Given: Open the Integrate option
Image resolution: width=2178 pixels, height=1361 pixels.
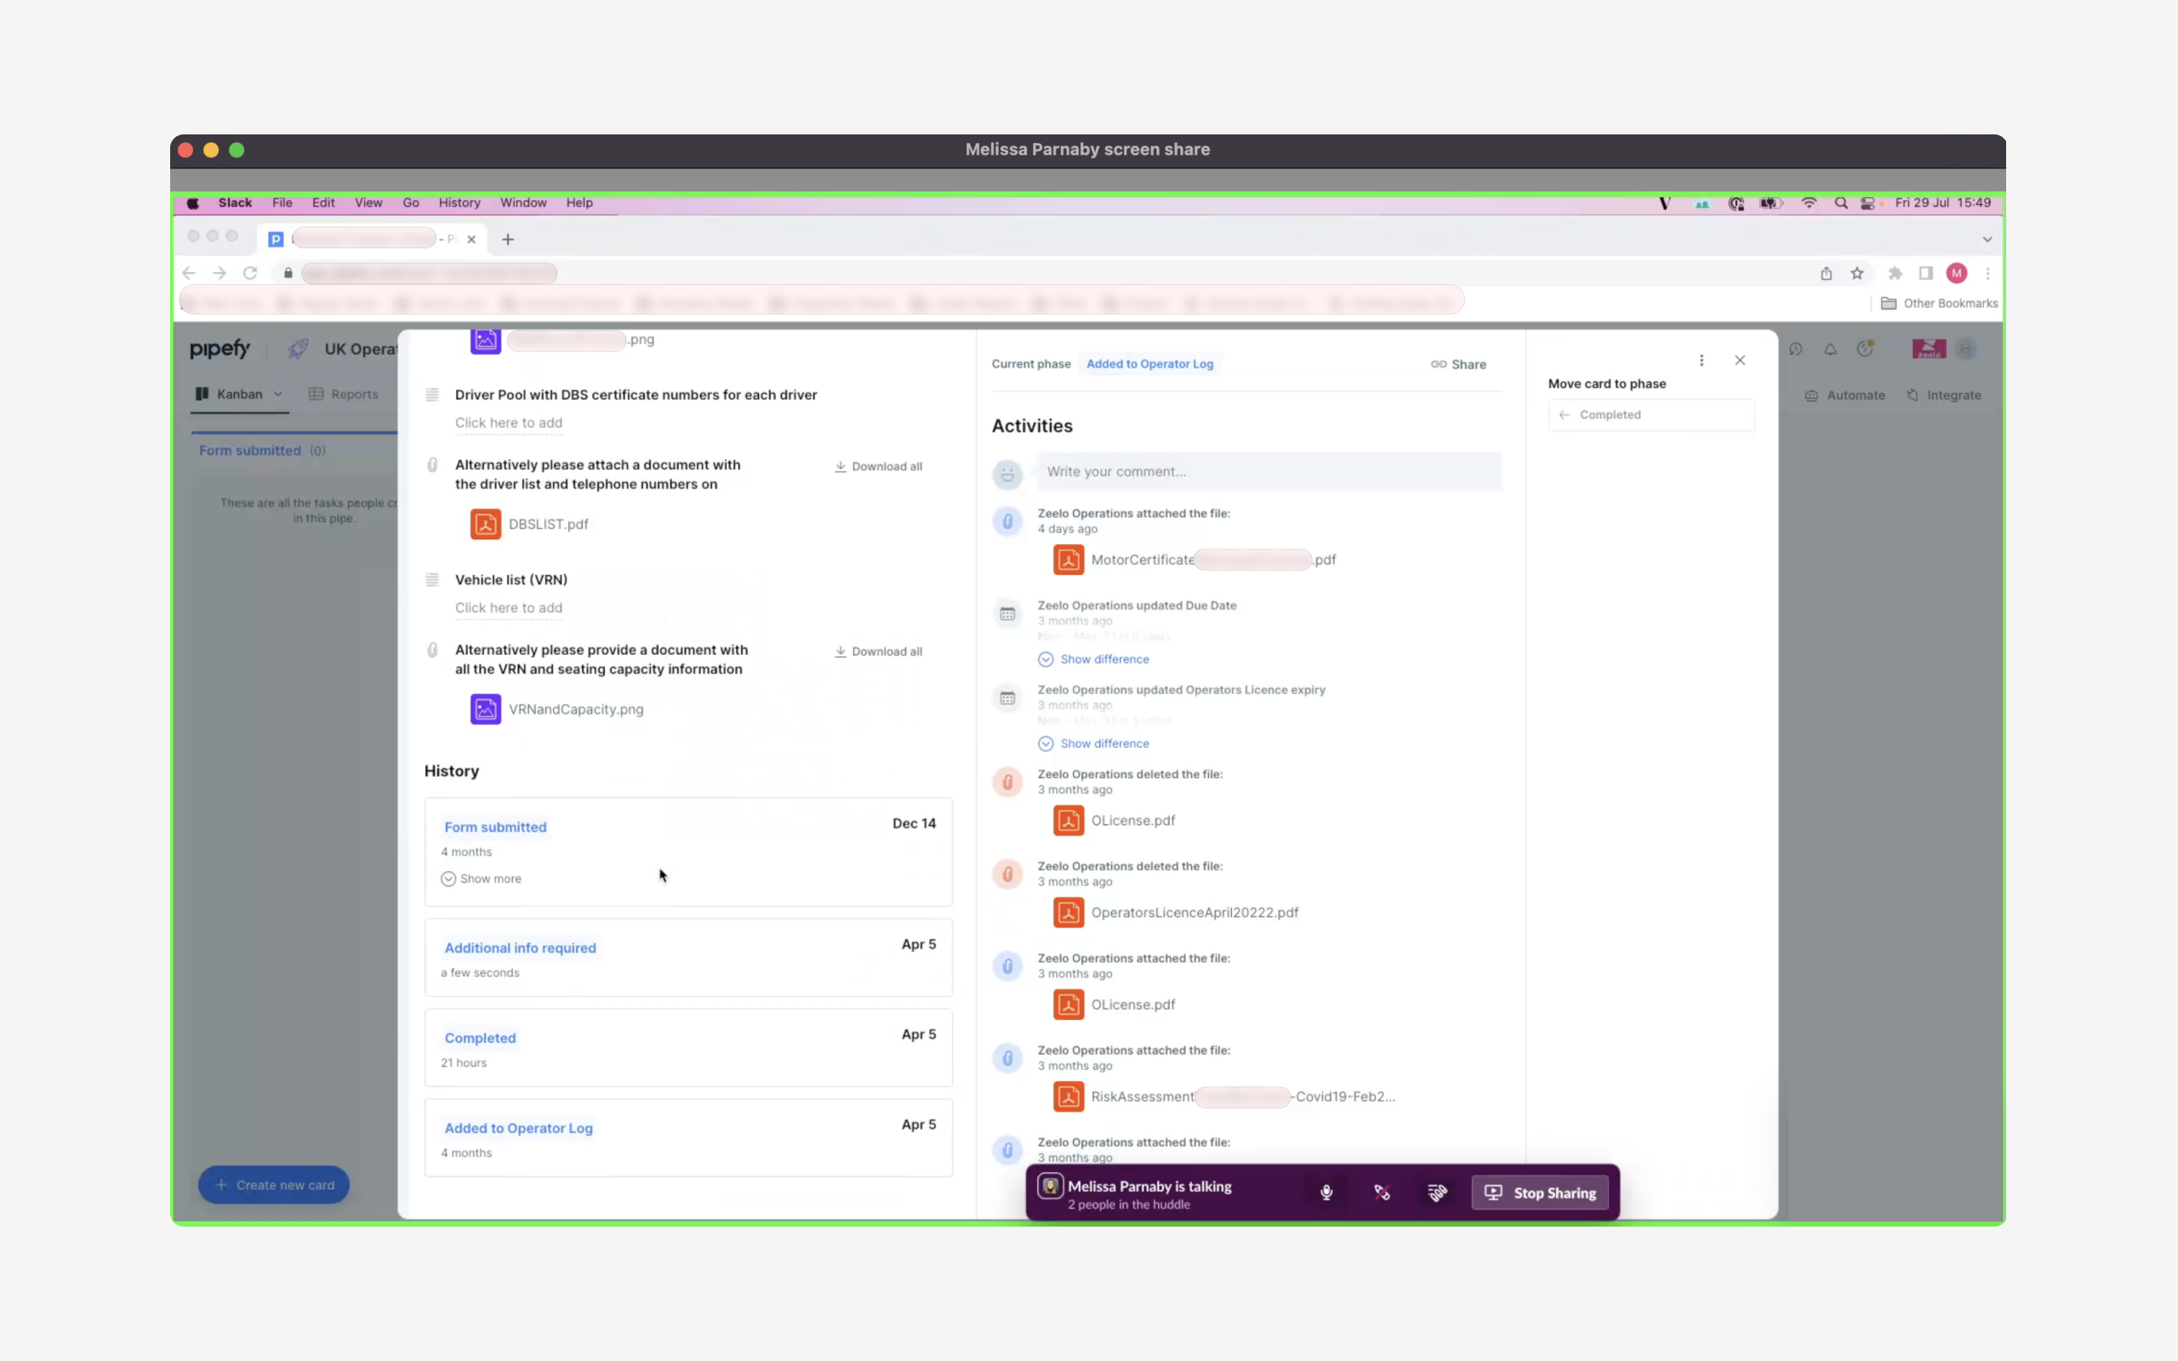Looking at the screenshot, I should 1944,396.
